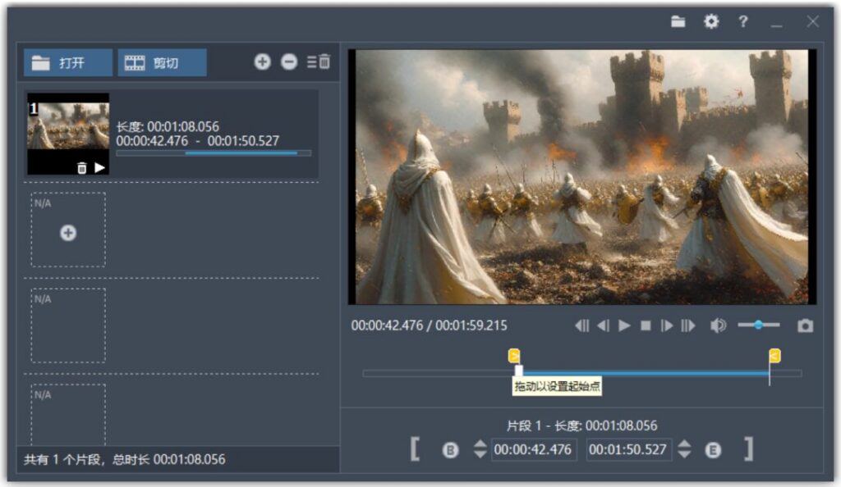Adjust the volume slider
Viewport: 841px width, 487px height.
(x=759, y=325)
